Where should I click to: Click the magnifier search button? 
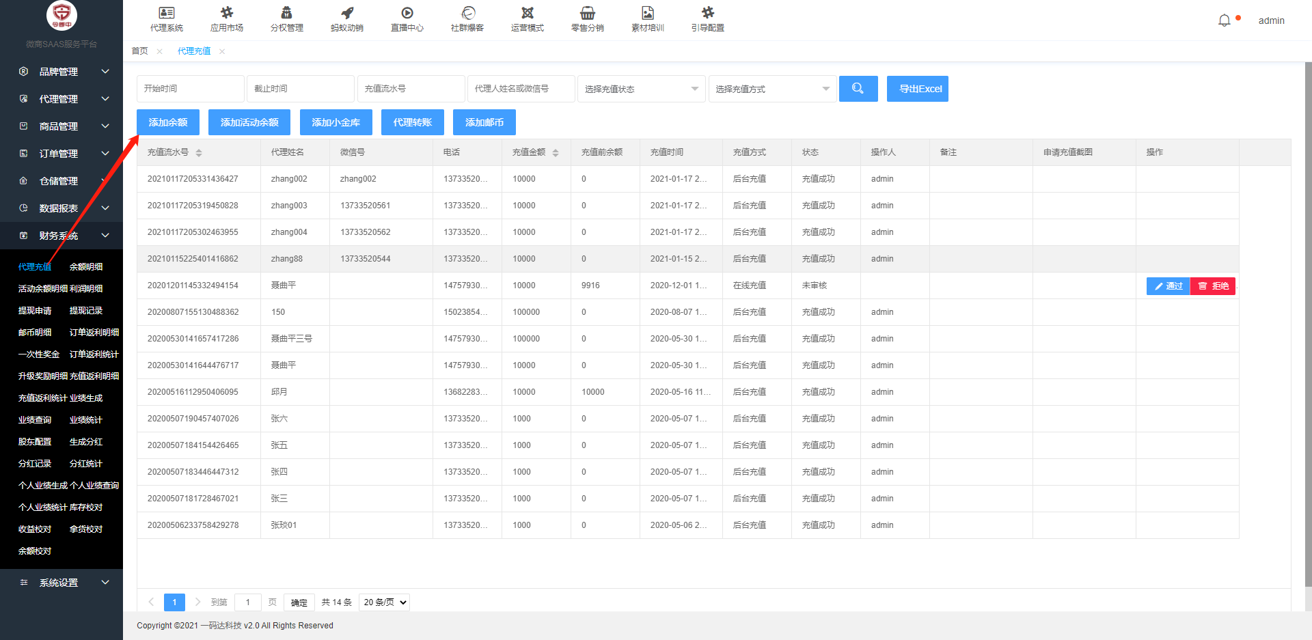(x=858, y=89)
